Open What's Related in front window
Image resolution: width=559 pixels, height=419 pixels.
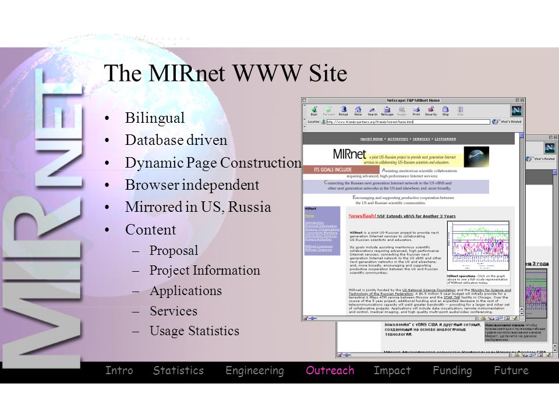tap(507, 122)
